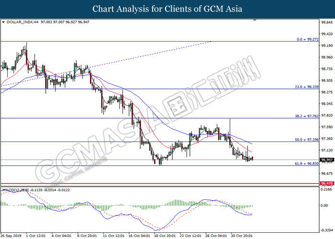Click the chart shift triangle marker at top
335x239 pixels.
click(x=255, y=20)
